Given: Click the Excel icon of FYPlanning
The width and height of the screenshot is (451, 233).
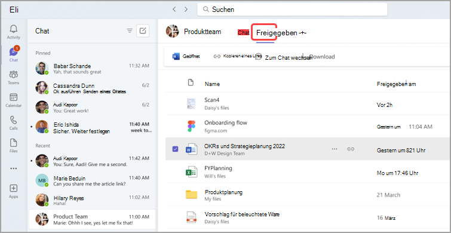Looking at the screenshot, I should (191, 171).
